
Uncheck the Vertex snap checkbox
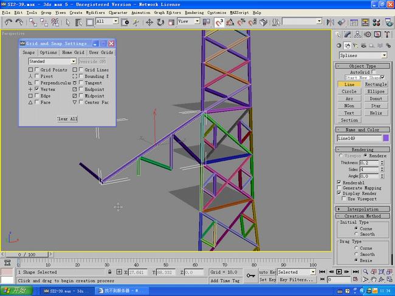pyautogui.click(x=37, y=89)
